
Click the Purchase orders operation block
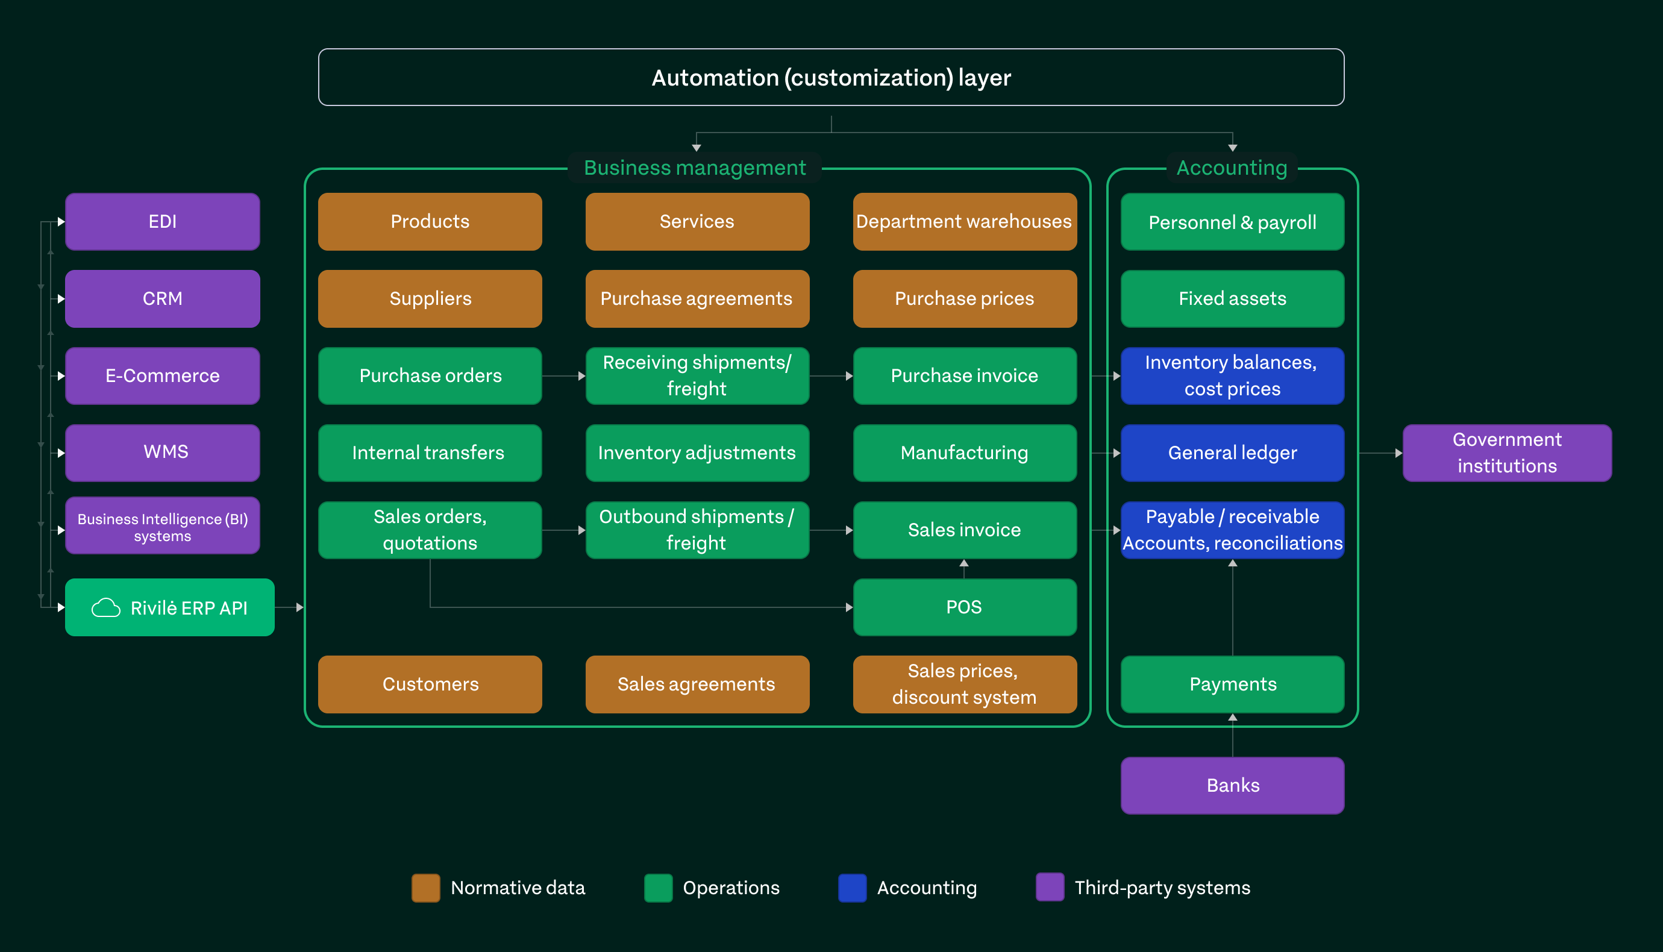point(430,375)
